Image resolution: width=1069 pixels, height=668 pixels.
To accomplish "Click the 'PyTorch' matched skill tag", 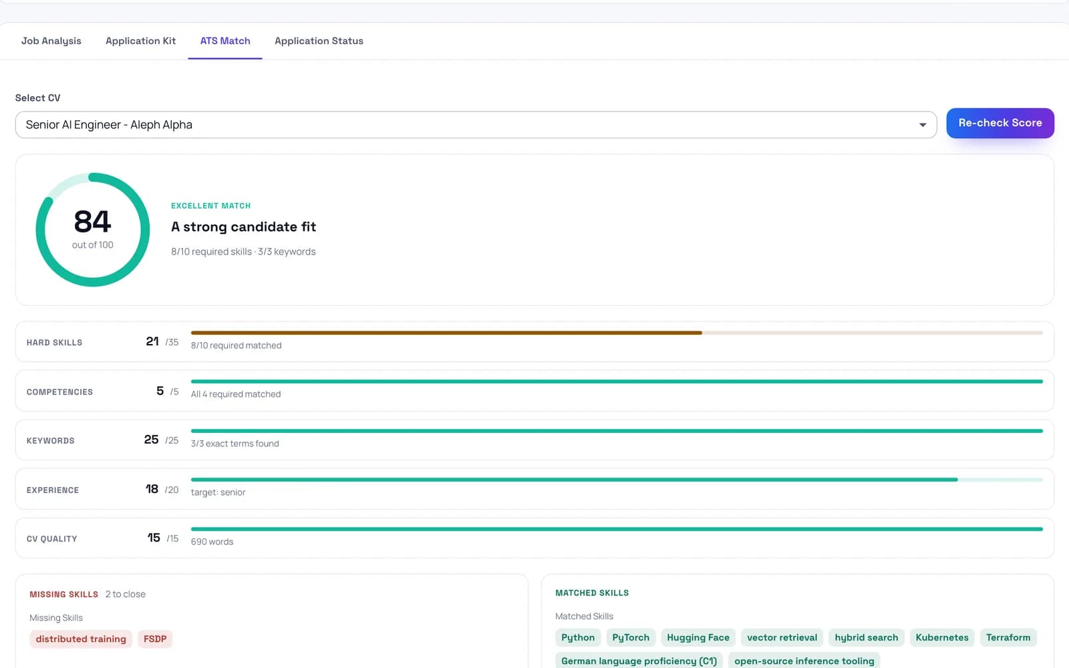I will click(x=631, y=638).
